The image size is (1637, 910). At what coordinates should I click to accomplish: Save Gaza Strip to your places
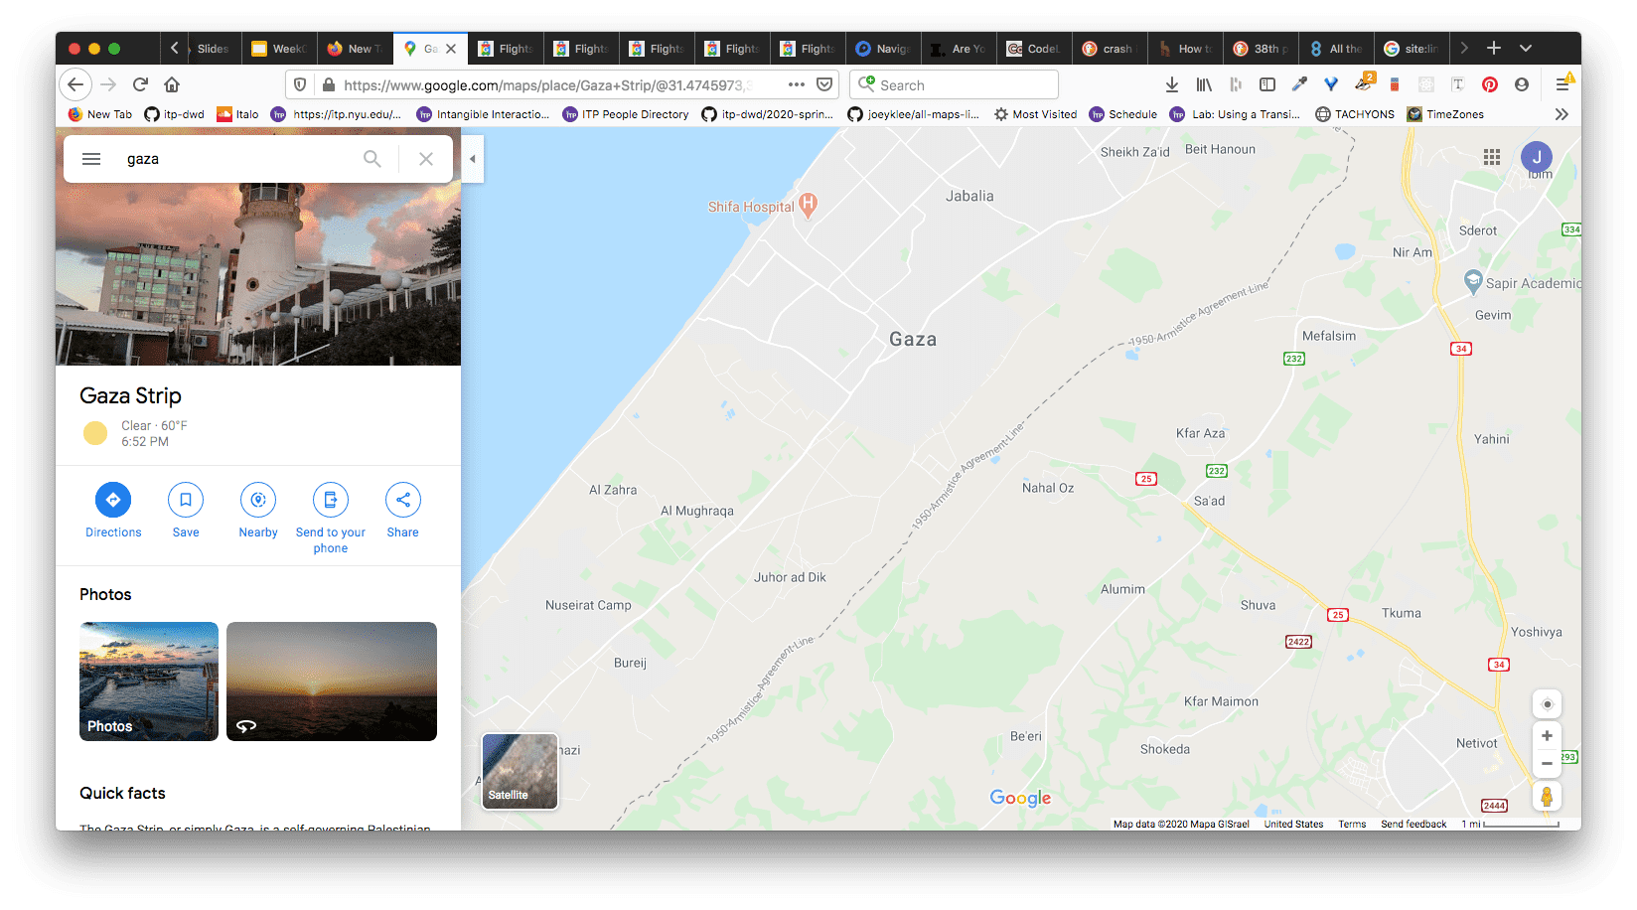click(186, 500)
